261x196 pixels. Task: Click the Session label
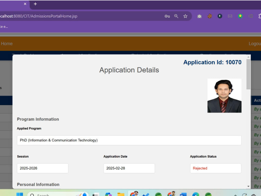23,157
